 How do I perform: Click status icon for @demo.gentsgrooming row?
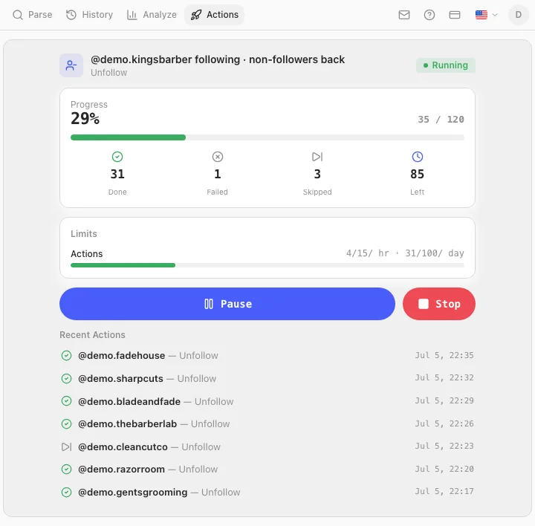pyautogui.click(x=66, y=493)
